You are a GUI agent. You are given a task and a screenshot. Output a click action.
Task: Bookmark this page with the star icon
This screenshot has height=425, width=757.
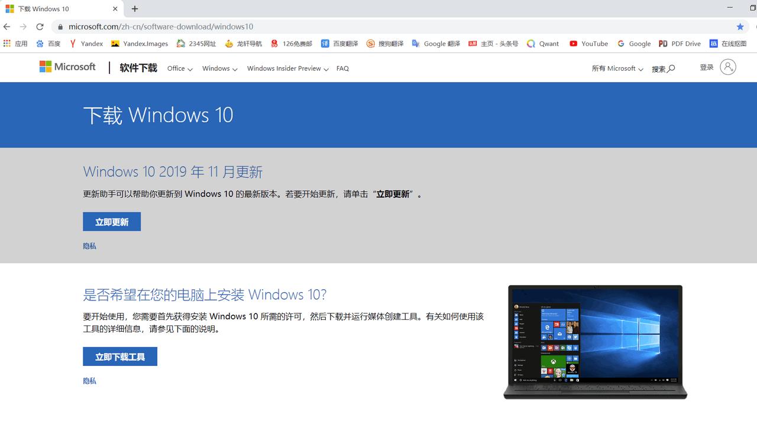coord(740,26)
